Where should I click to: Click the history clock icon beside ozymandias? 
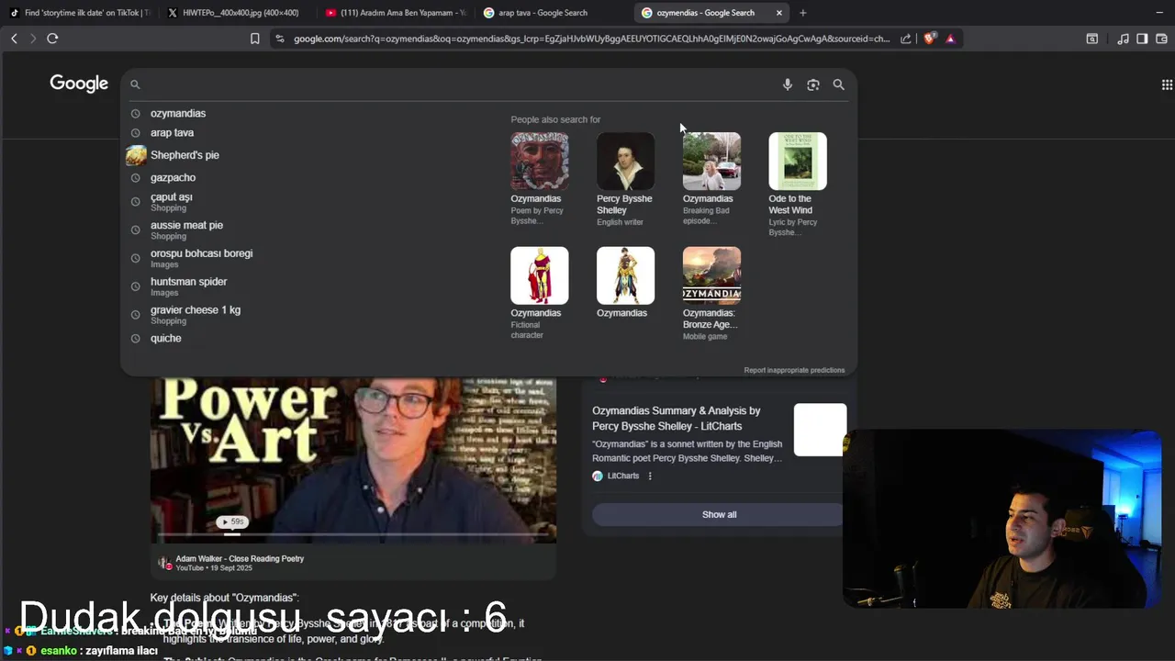pyautogui.click(x=135, y=114)
